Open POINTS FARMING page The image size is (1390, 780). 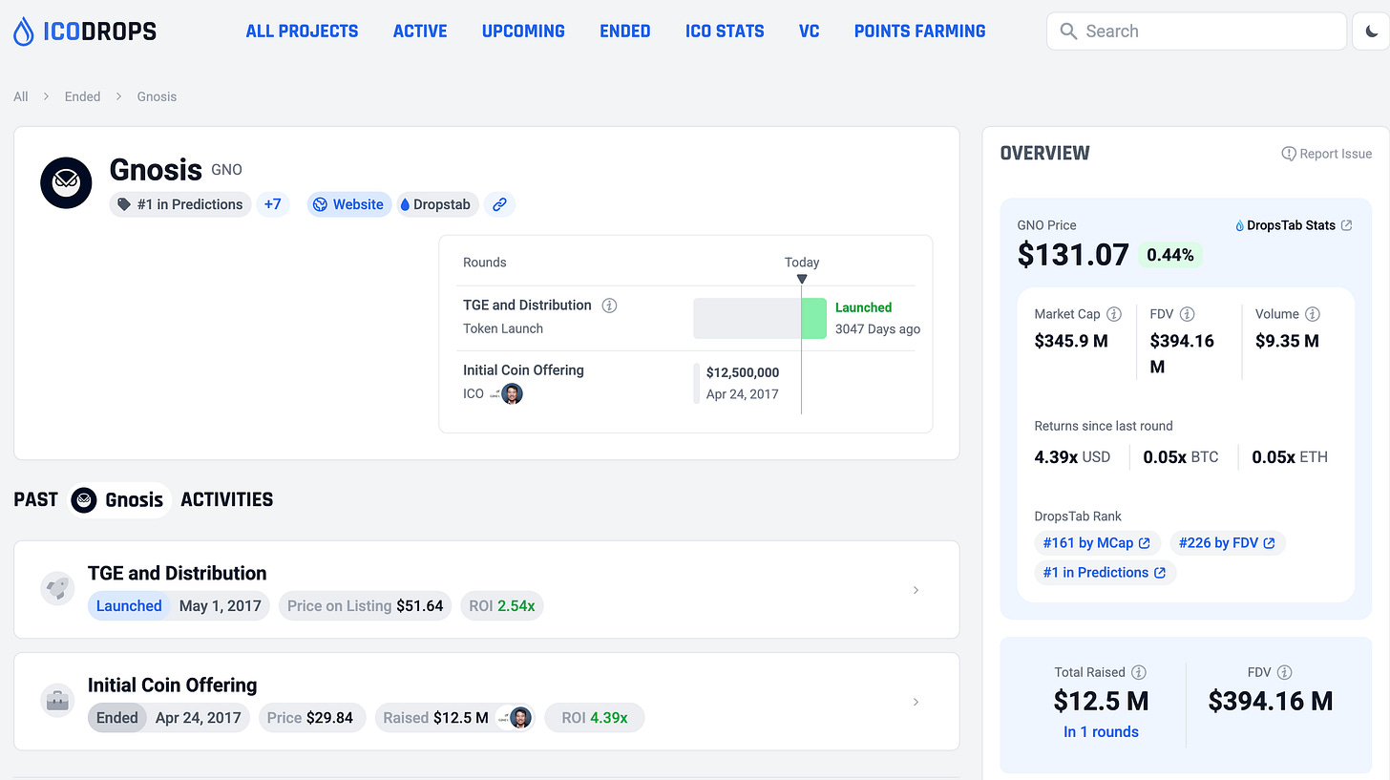pyautogui.click(x=919, y=32)
